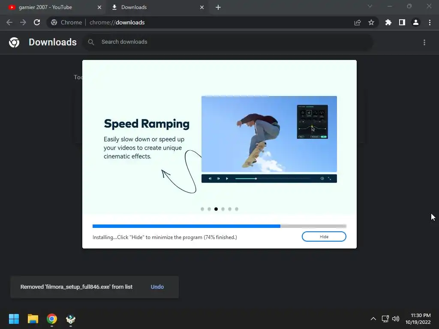Open the Downloads page more actions menu
Image resolution: width=439 pixels, height=329 pixels.
(424, 42)
